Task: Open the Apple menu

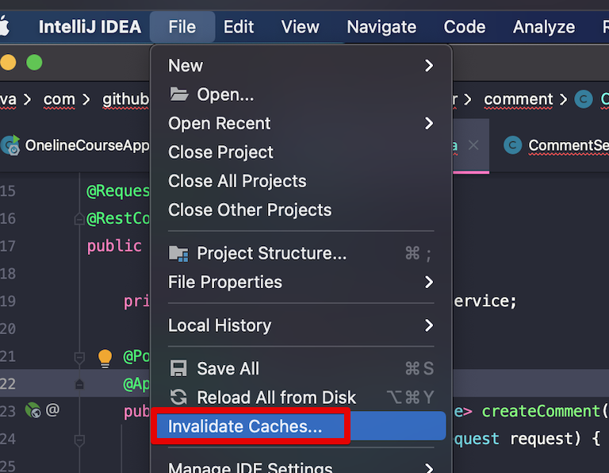Action: [x=4, y=27]
